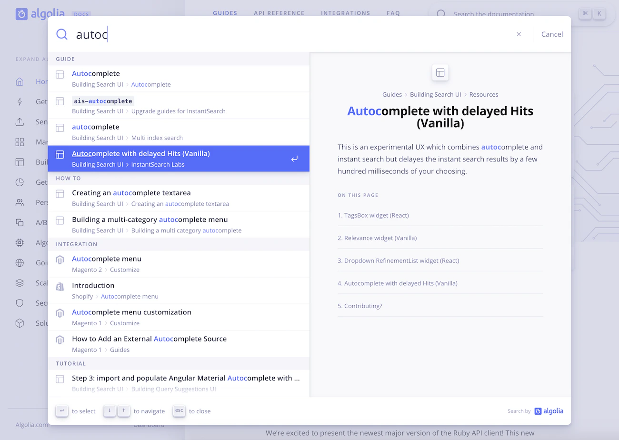
Task: Select the Building Search UI panel sidebar icon
Action: (20, 162)
